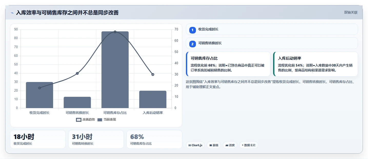The width and height of the screenshot is (368, 159).
Task: Click the 数据卡片 tag chip
Action: tap(248, 145)
